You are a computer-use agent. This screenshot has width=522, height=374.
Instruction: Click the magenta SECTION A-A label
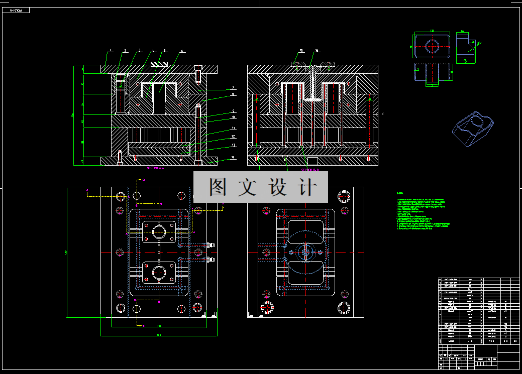pos(155,168)
